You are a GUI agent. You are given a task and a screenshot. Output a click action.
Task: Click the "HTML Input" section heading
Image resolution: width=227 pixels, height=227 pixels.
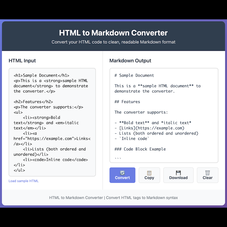[x=22, y=61]
